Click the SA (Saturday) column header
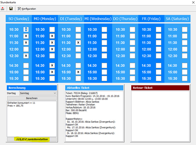 (x=177, y=19)
